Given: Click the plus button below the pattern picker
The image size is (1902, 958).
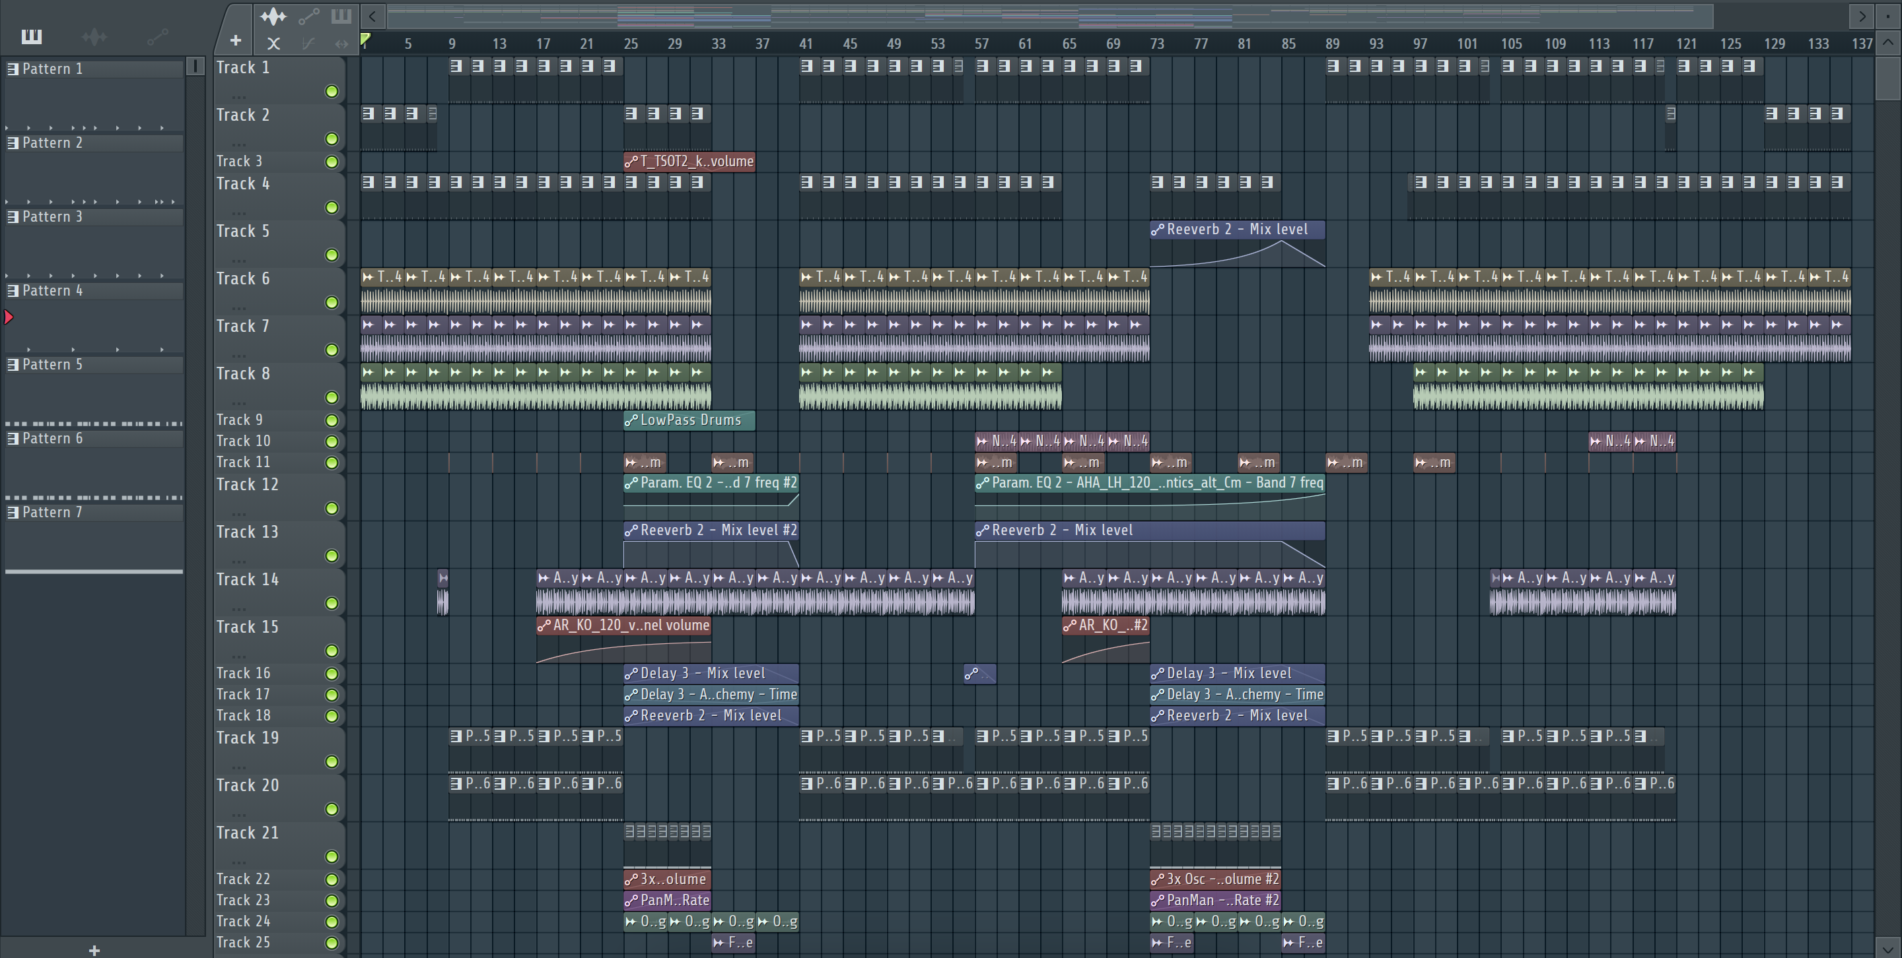Looking at the screenshot, I should click(x=94, y=950).
